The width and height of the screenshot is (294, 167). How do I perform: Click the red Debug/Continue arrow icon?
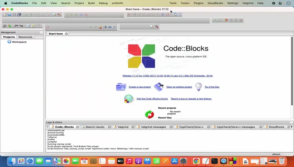(129, 14)
